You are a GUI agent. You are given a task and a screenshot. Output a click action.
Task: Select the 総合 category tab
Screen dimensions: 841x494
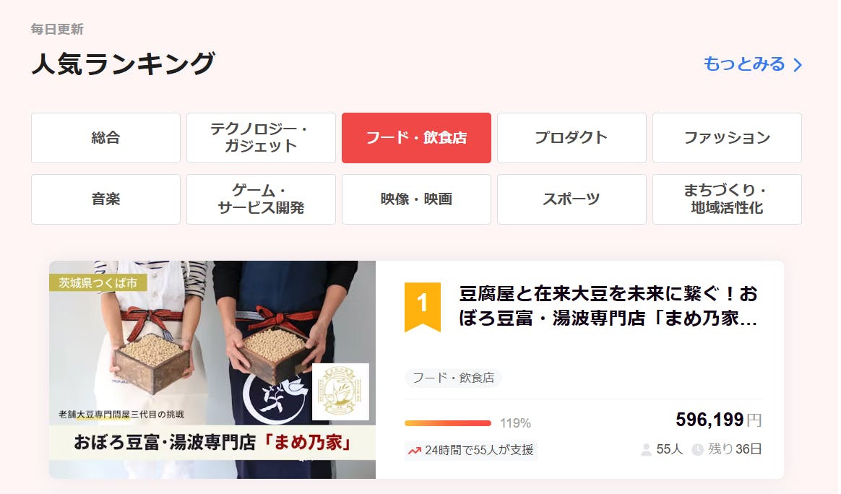[105, 138]
